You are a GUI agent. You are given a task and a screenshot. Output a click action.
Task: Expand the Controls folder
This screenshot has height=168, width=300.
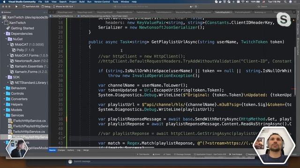pyautogui.click(x=4, y=93)
